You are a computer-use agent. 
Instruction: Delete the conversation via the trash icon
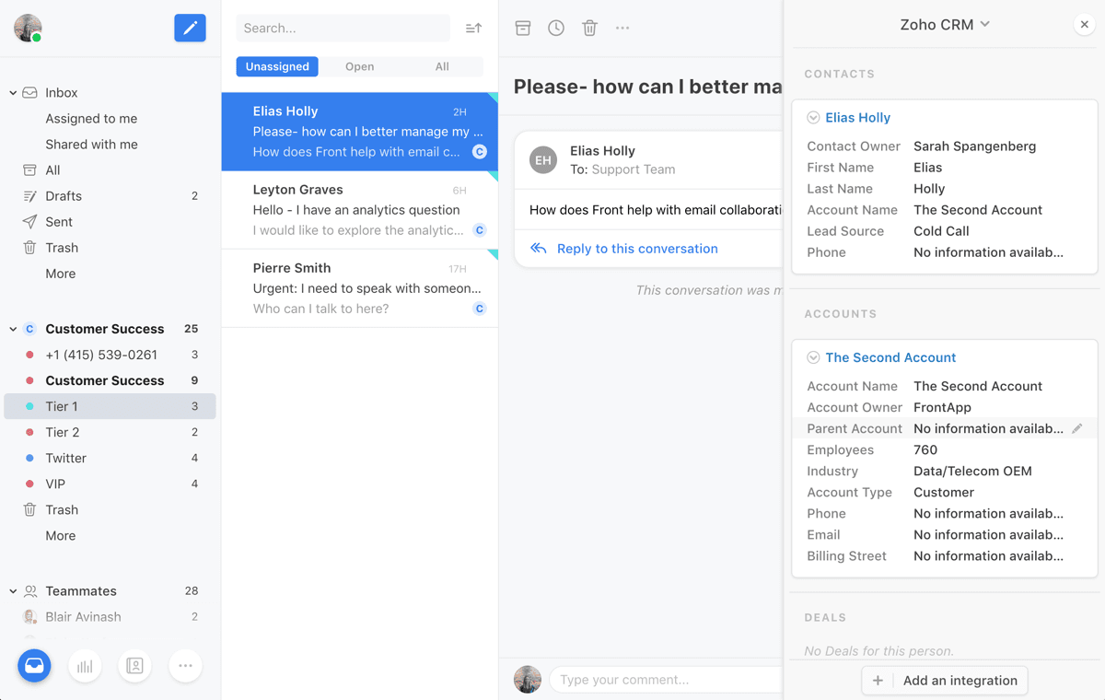click(x=589, y=28)
